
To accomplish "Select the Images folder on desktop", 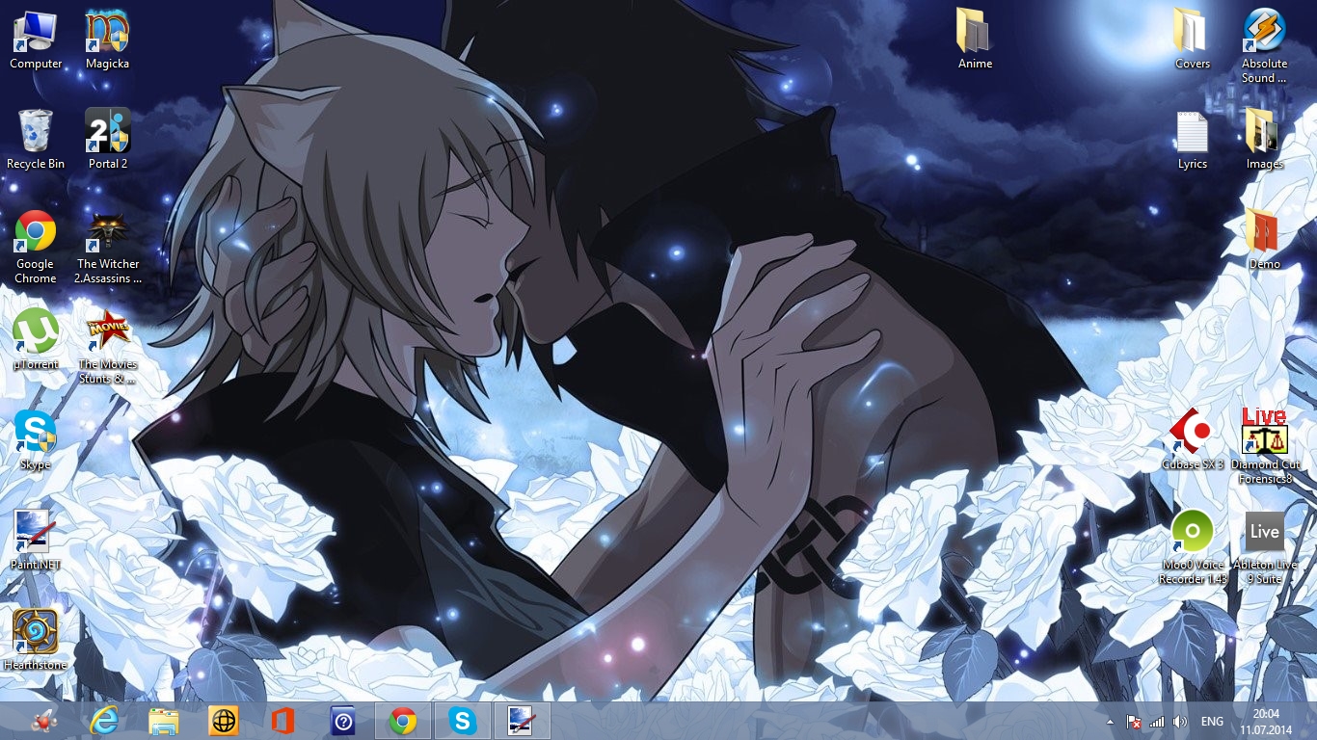I will [x=1265, y=141].
